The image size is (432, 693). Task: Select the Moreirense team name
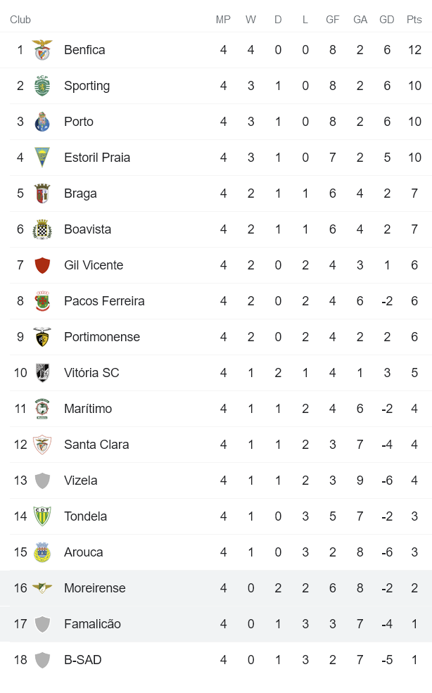(94, 588)
